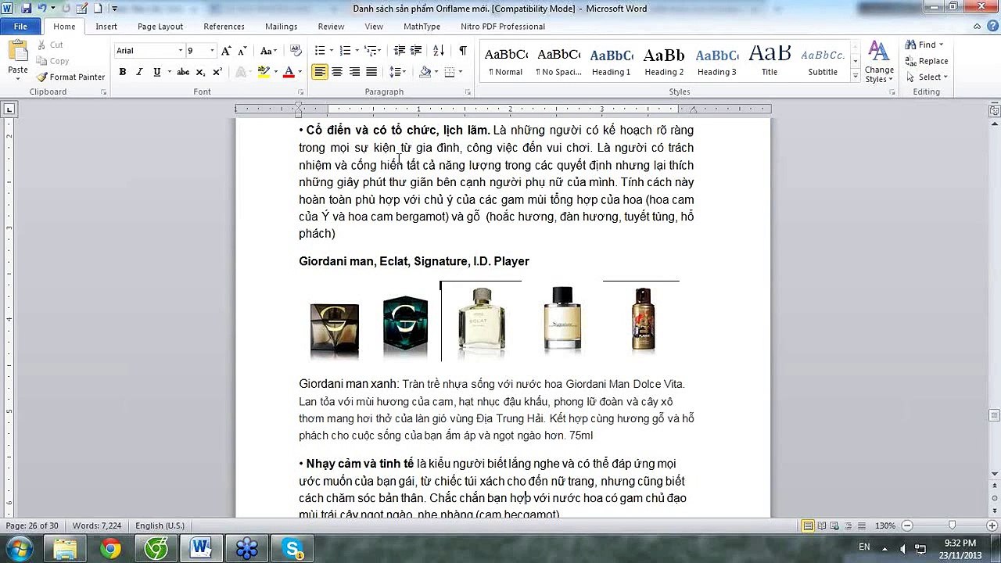Viewport: 1001px width, 563px height.
Task: Click the Paste icon
Action: coord(17,52)
